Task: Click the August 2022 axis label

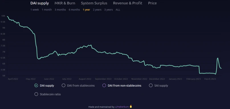Action: click(85, 79)
